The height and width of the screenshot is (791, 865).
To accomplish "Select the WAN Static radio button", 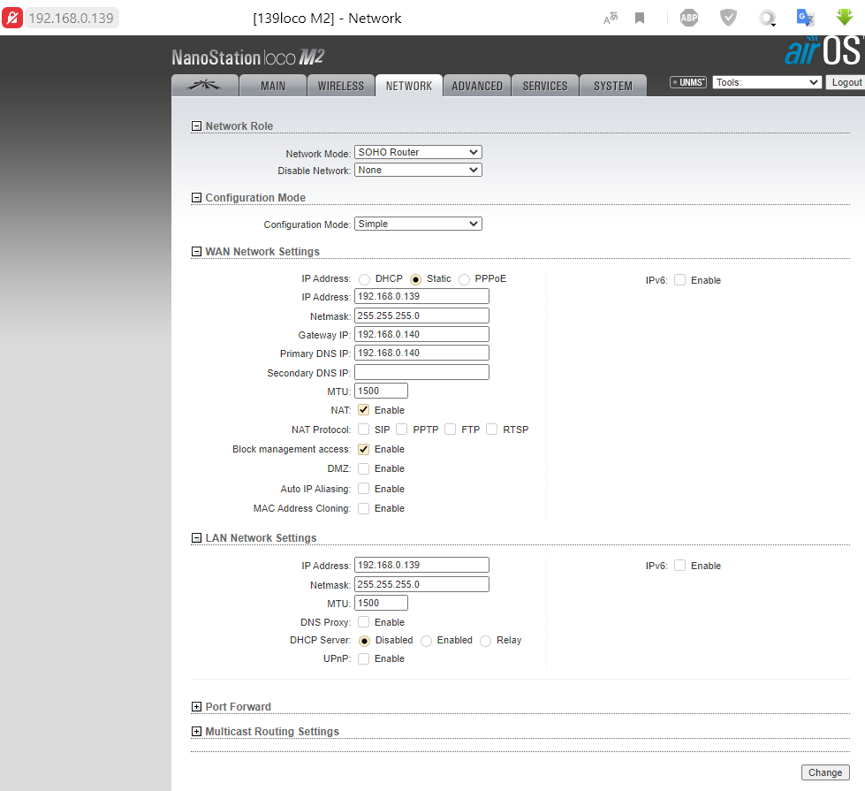I will click(416, 279).
